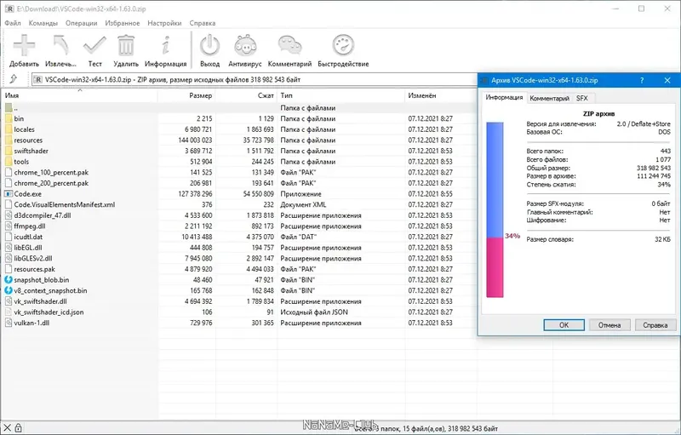Click the lock icon in status bar
This screenshot has height=435, width=681.
pyautogui.click(x=18, y=428)
